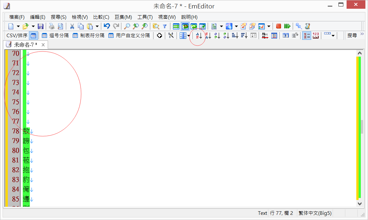Toggle 制表符分隔 tab-separated mode
The height and width of the screenshot is (220, 368).
[x=89, y=36]
